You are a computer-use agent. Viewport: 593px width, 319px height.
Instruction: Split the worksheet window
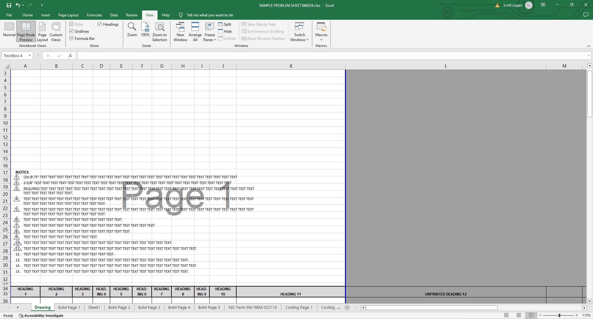pos(225,24)
